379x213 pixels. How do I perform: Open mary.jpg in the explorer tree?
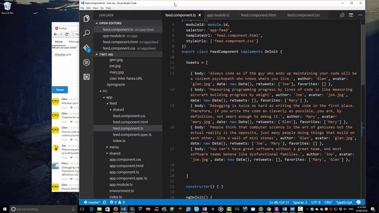pos(117,72)
